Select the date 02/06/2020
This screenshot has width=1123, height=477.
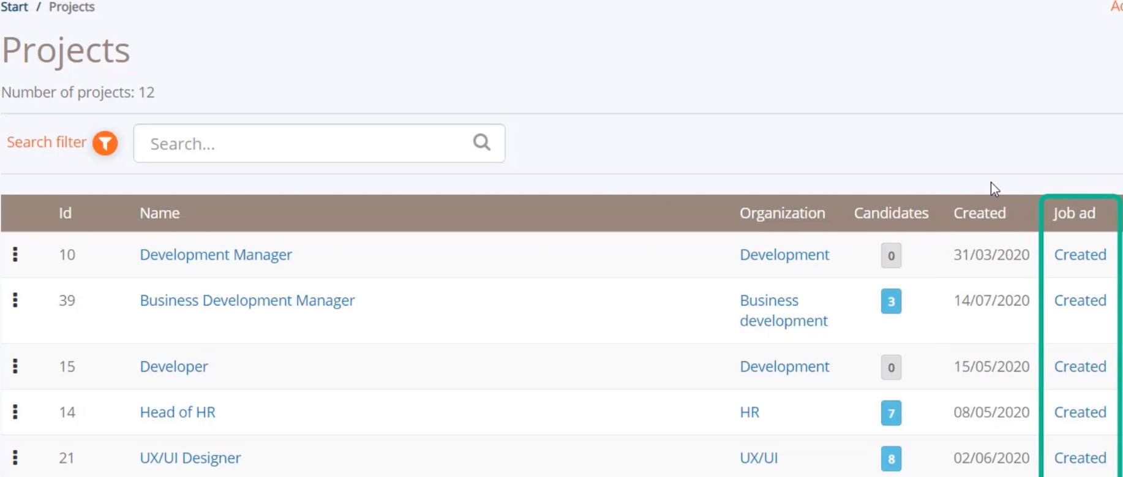(991, 458)
